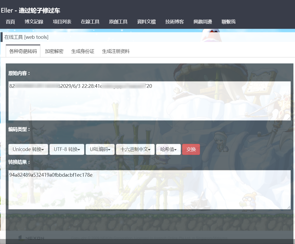Select 在線工具 in the top navigation

point(90,22)
